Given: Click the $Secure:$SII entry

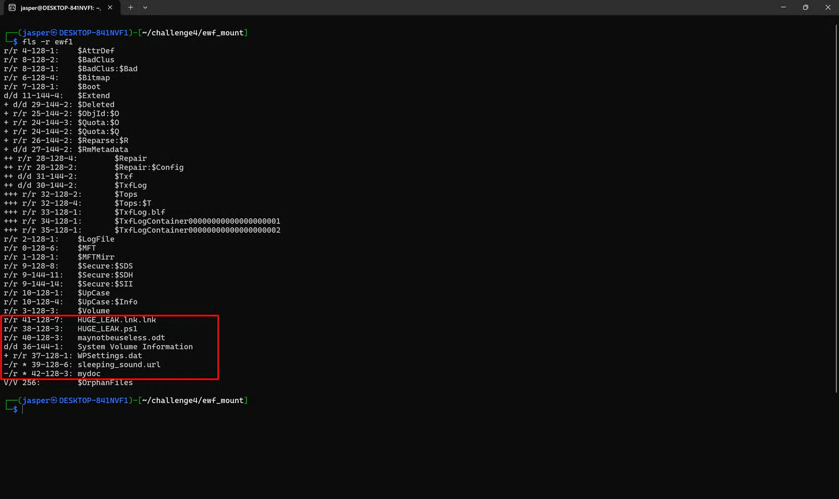Looking at the screenshot, I should click(x=105, y=284).
